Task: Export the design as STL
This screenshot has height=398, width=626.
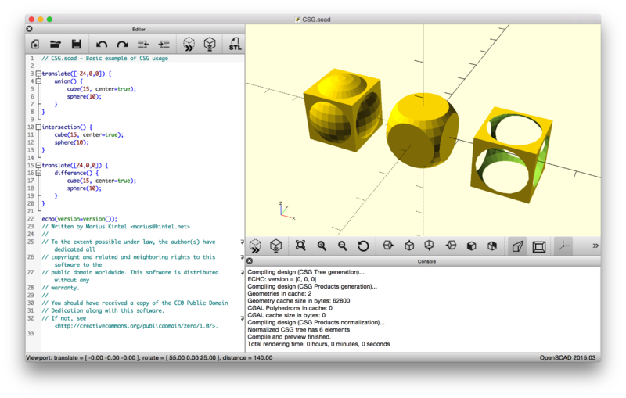Action: tap(235, 45)
